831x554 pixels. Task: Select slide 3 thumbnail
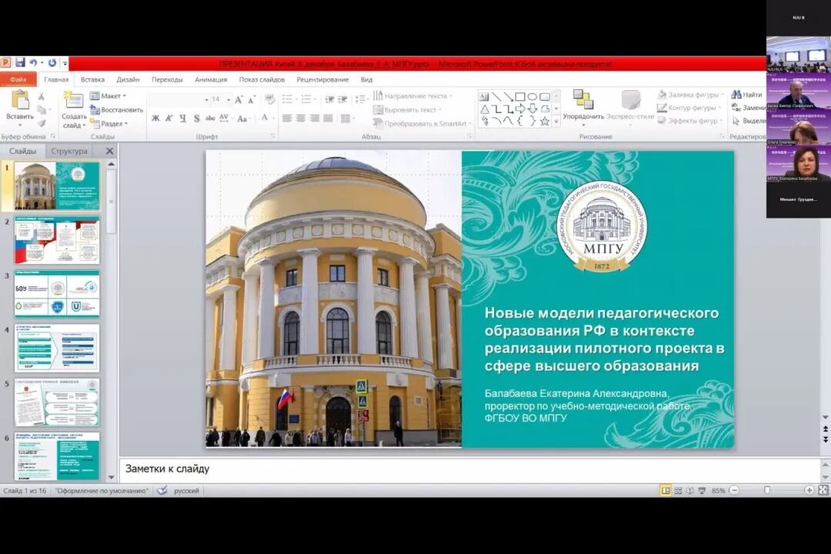(x=57, y=294)
